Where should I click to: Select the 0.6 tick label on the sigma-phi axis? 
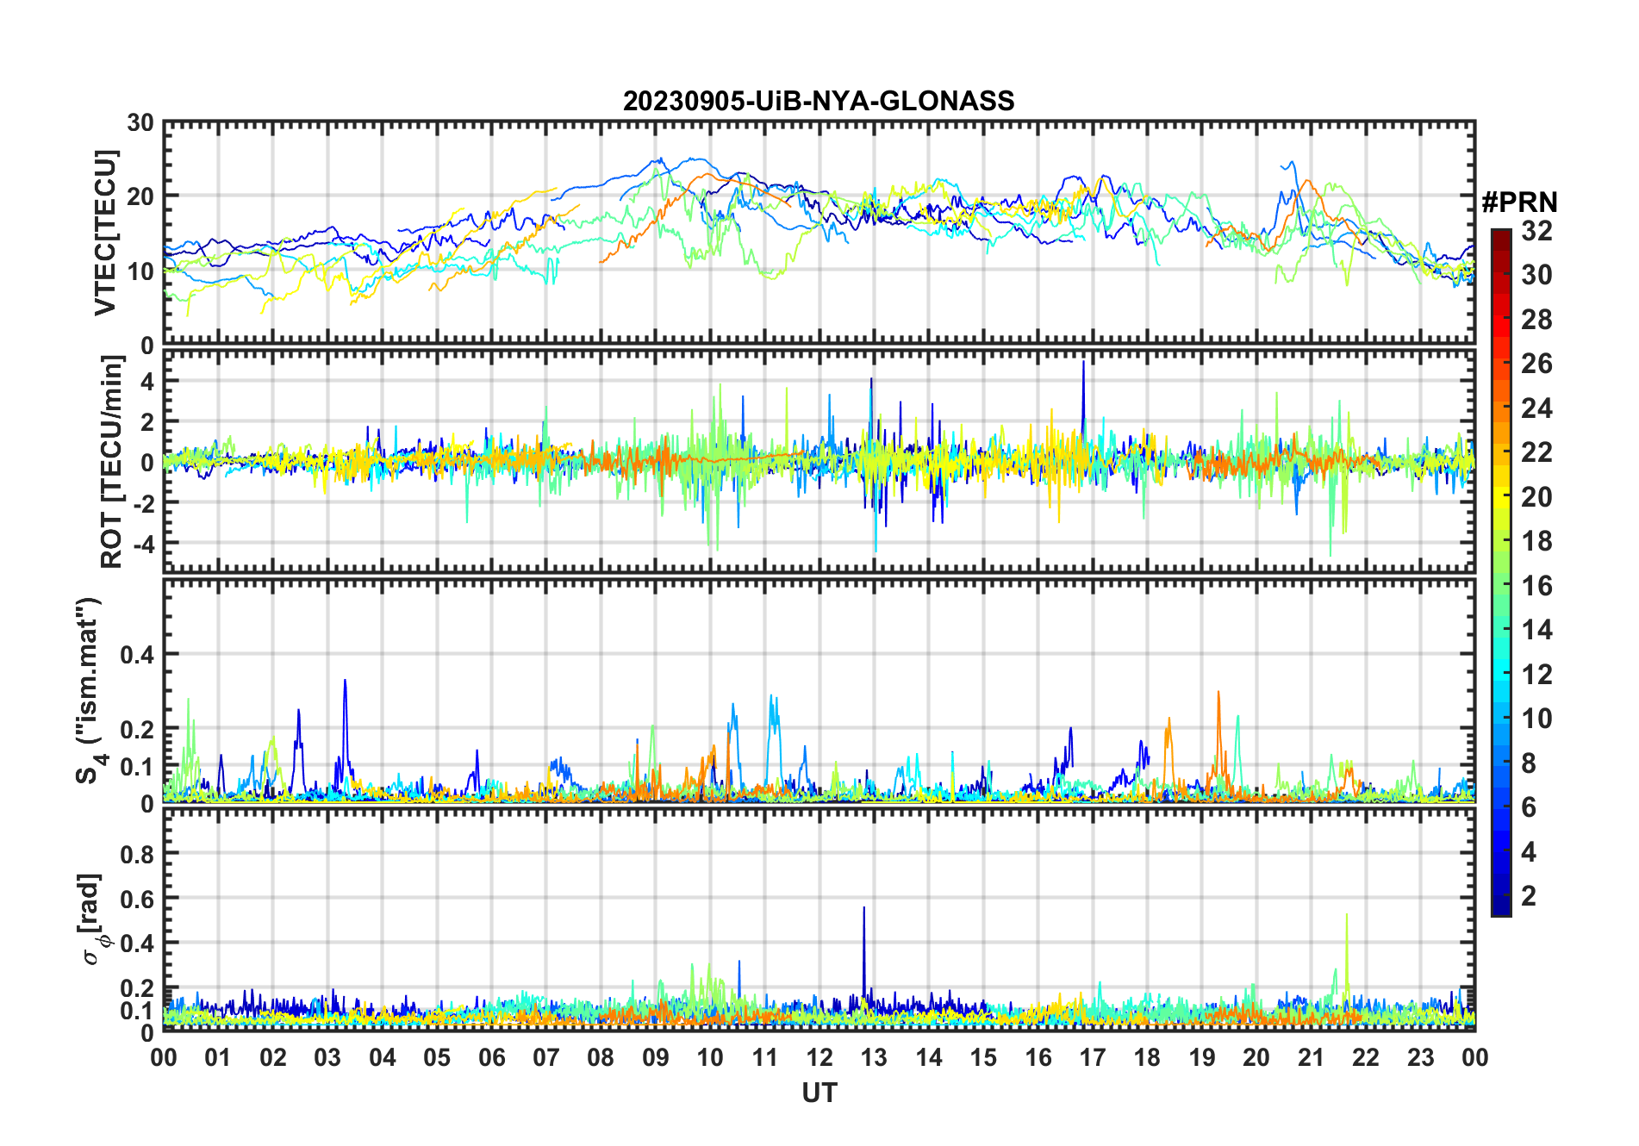pyautogui.click(x=136, y=899)
